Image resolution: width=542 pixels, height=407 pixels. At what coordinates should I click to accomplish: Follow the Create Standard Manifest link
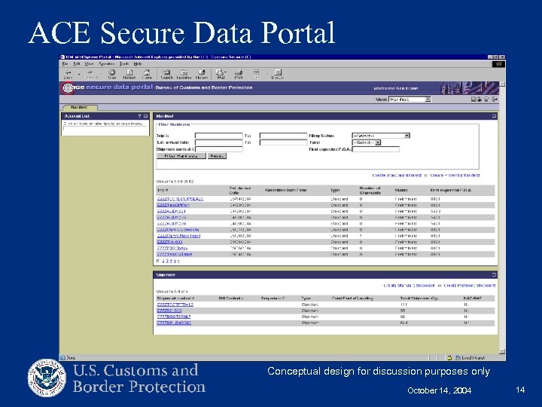[397, 176]
